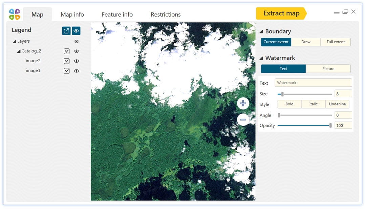Enable Underline watermark style
This screenshot has width=365, height=209.
point(337,104)
